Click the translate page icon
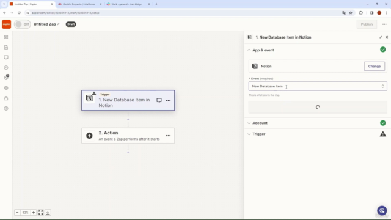 344,13
